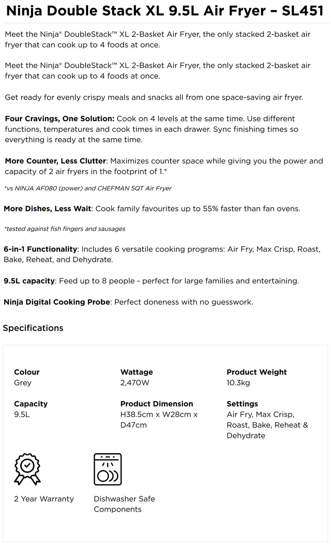Click the 2 Year Warranty badge icon
Screen dimensions: 331x555
click(27, 469)
